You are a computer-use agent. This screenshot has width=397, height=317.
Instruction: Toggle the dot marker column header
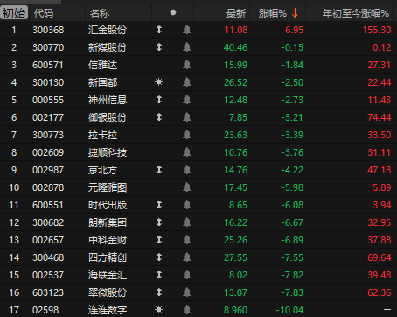(173, 12)
